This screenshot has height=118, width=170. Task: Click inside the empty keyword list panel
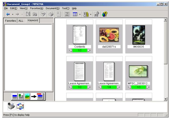coord(28,58)
